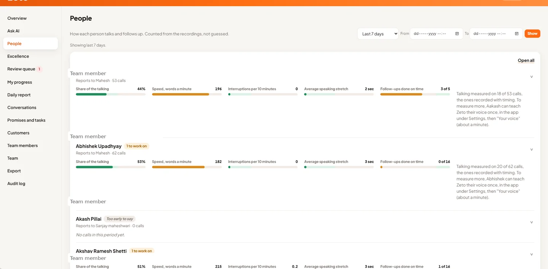Image resolution: width=548 pixels, height=269 pixels.
Task: Click Akshay's 1 of 16 follow-ups value
Action: tap(444, 267)
